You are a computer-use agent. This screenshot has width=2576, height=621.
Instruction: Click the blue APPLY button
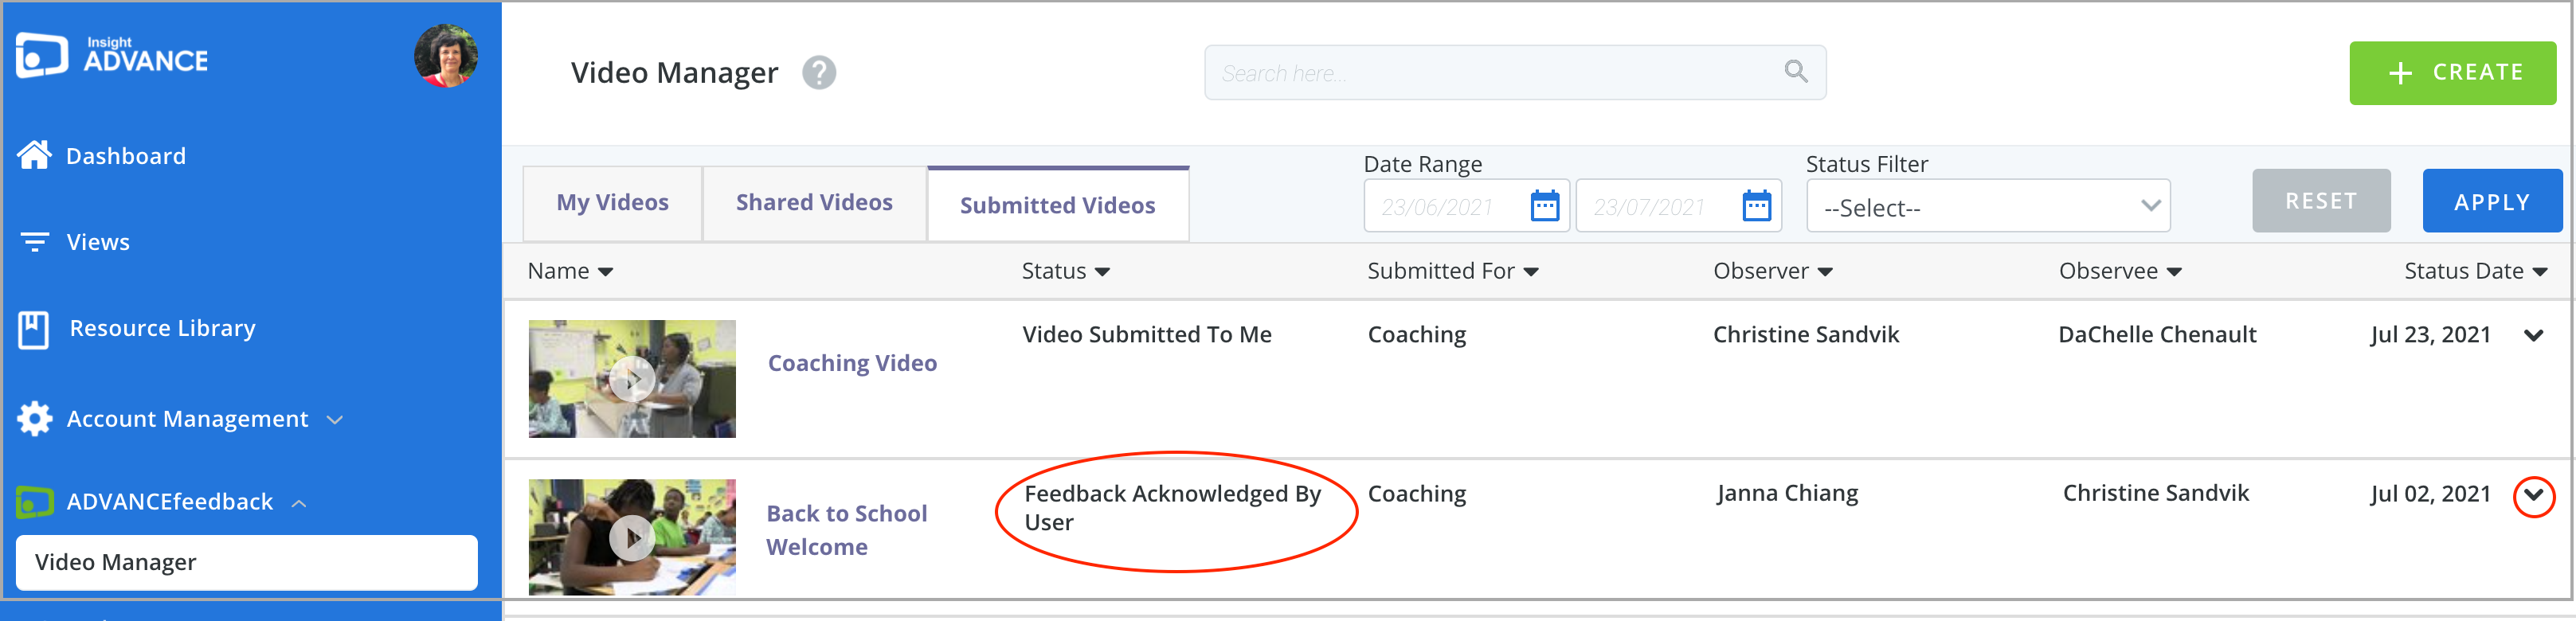2492,201
